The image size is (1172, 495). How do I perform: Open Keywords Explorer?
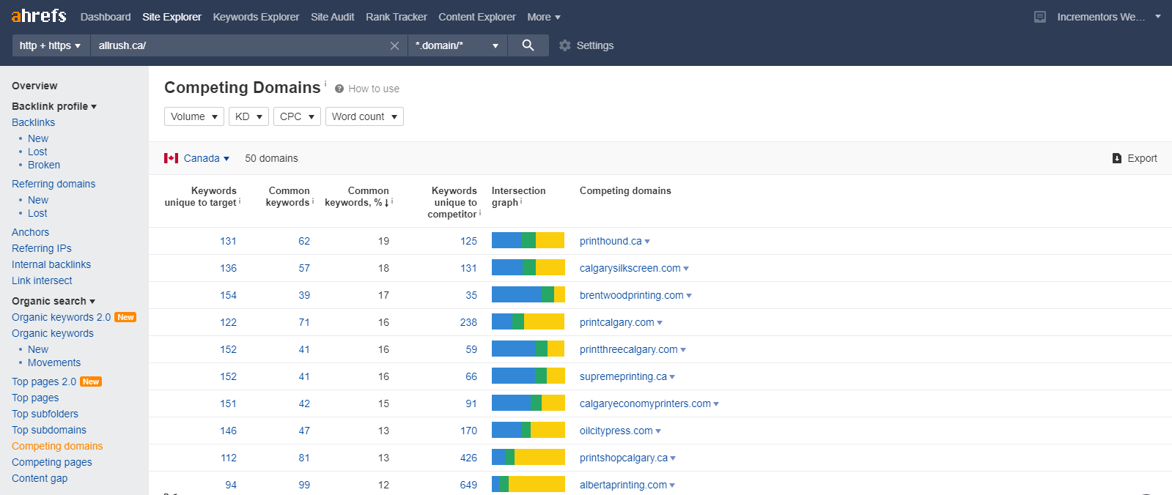[x=256, y=17]
